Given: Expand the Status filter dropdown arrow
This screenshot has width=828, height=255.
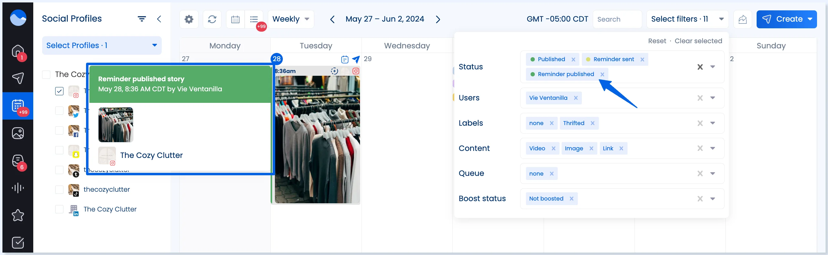Looking at the screenshot, I should pos(713,67).
